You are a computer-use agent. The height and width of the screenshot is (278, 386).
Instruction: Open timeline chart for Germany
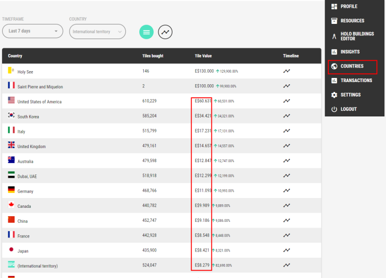(x=287, y=191)
